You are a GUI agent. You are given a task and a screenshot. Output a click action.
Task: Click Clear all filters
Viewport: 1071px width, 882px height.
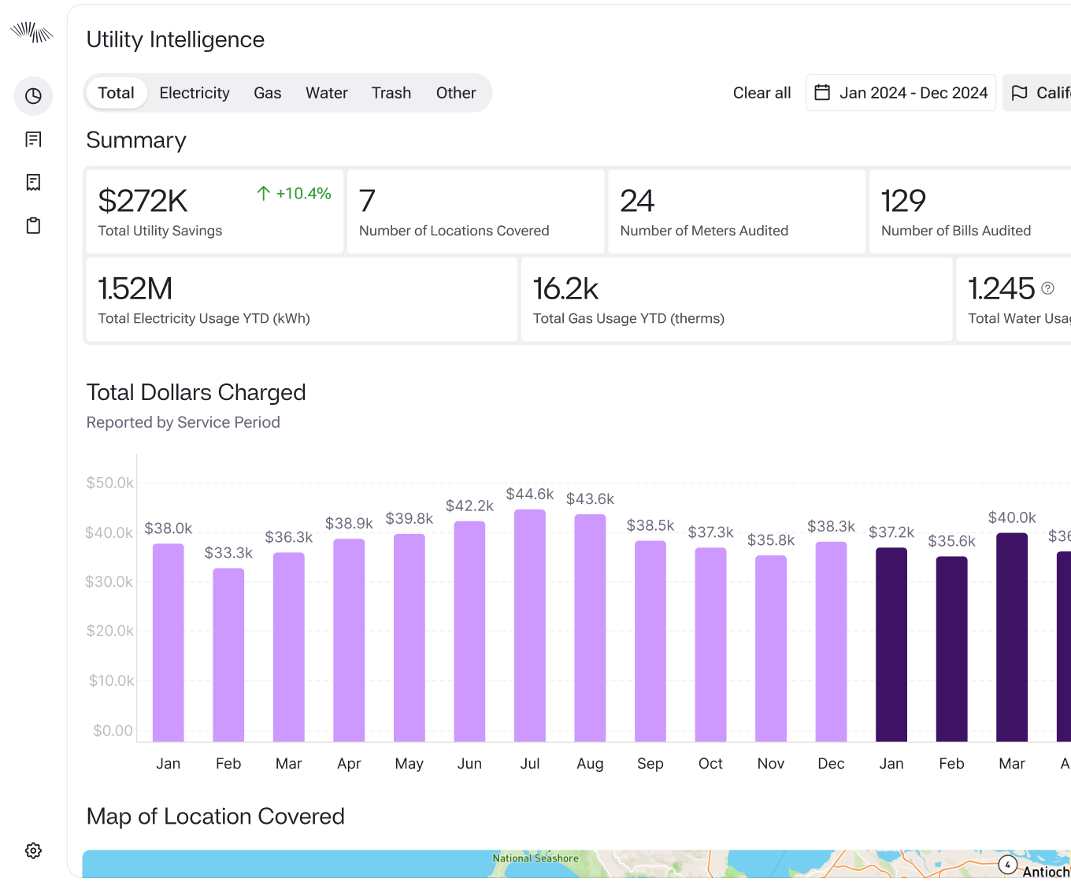click(762, 93)
